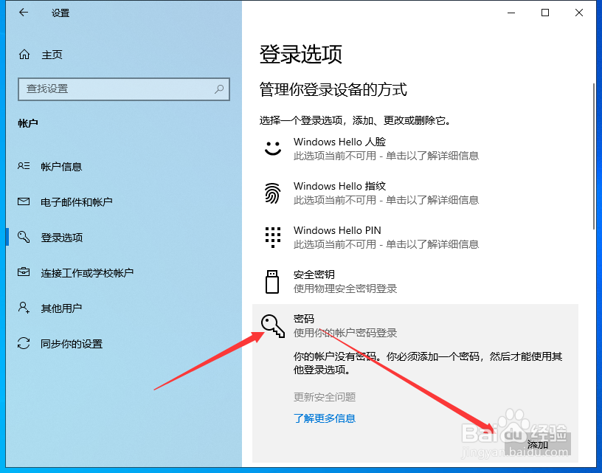Click the 更新安全问题 link
This screenshot has width=602, height=473.
(325, 396)
